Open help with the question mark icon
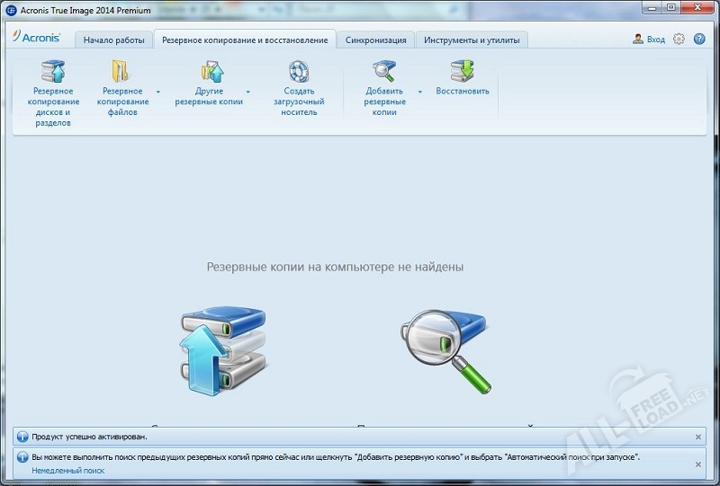The width and height of the screenshot is (720, 486). point(698,40)
